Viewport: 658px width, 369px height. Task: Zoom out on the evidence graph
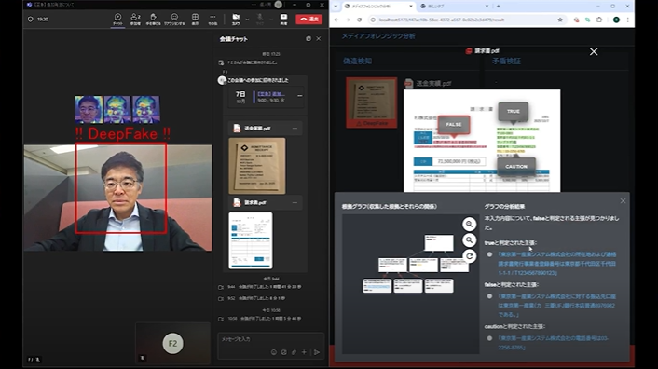click(469, 239)
